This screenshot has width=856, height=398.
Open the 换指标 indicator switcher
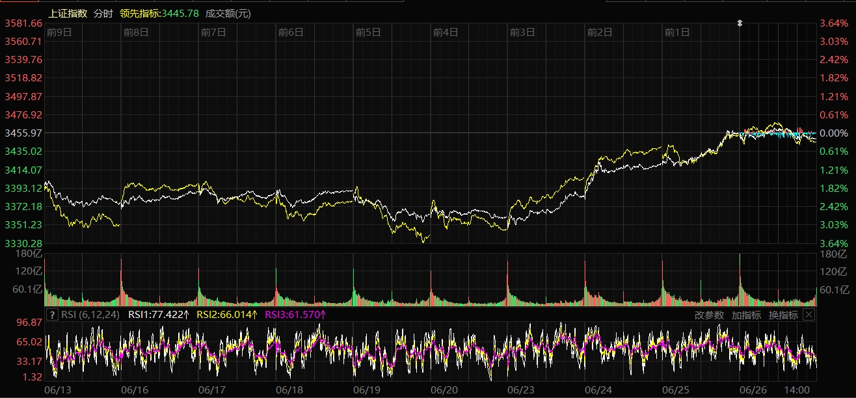783,315
